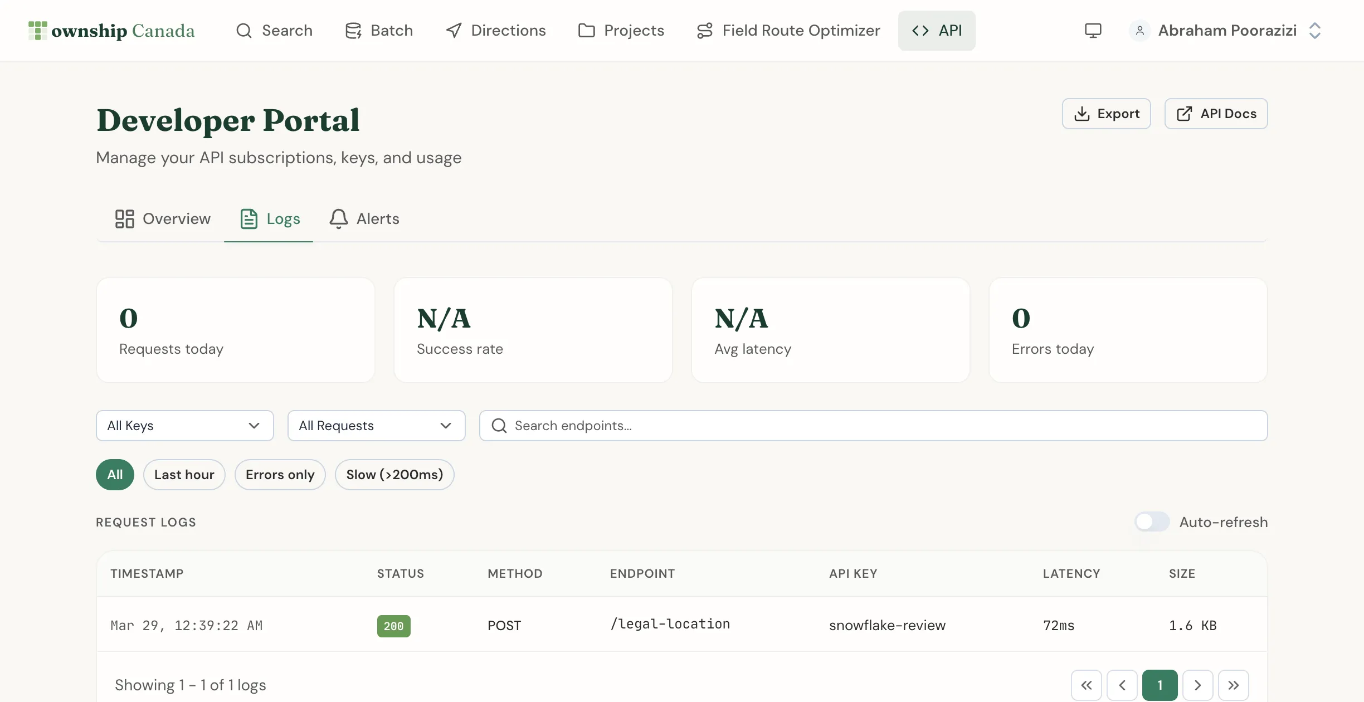Enable the Auto-refresh switch

[1152, 522]
